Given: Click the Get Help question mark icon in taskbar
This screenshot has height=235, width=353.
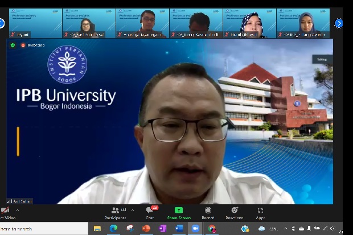Looking at the screenshot, I should [245, 229].
